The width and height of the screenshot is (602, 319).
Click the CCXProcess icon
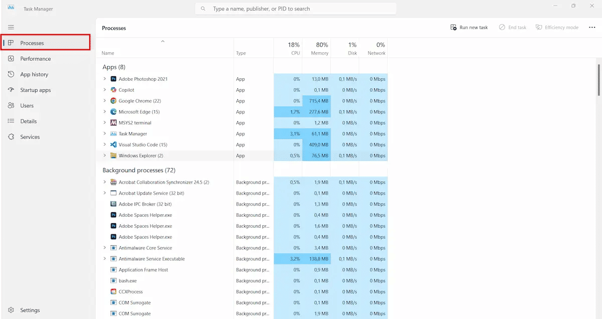(113, 291)
